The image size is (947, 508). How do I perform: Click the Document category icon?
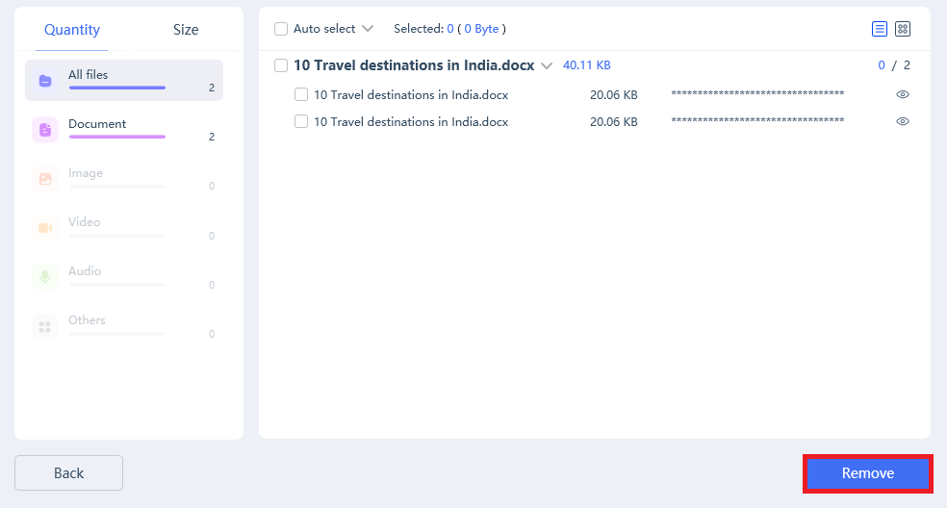click(x=45, y=130)
